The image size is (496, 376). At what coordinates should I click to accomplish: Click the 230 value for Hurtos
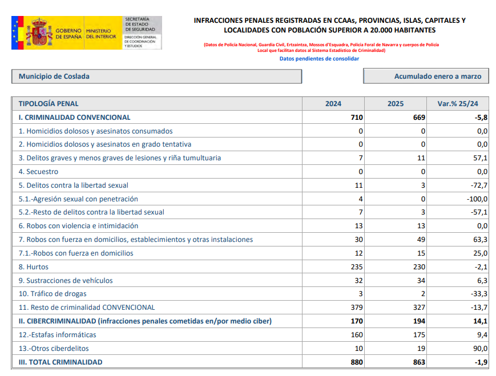(x=419, y=266)
